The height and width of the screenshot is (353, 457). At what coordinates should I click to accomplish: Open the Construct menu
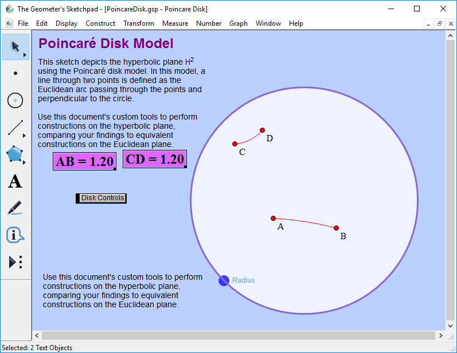tap(100, 23)
